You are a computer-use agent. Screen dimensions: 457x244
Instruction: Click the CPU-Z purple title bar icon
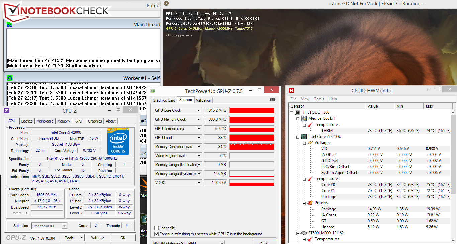tap(7, 111)
